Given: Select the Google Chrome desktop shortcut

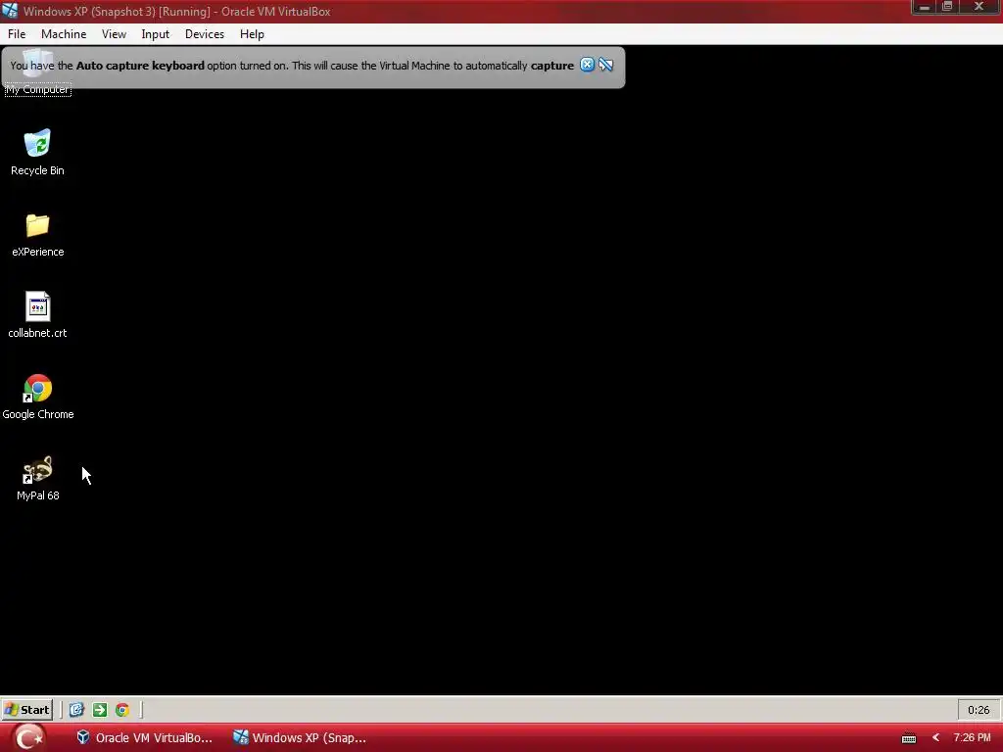Looking at the screenshot, I should 38,397.
